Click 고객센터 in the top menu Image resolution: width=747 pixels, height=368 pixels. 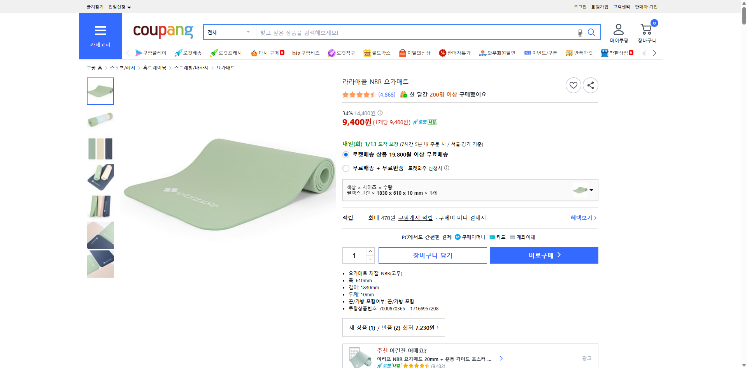pos(621,6)
